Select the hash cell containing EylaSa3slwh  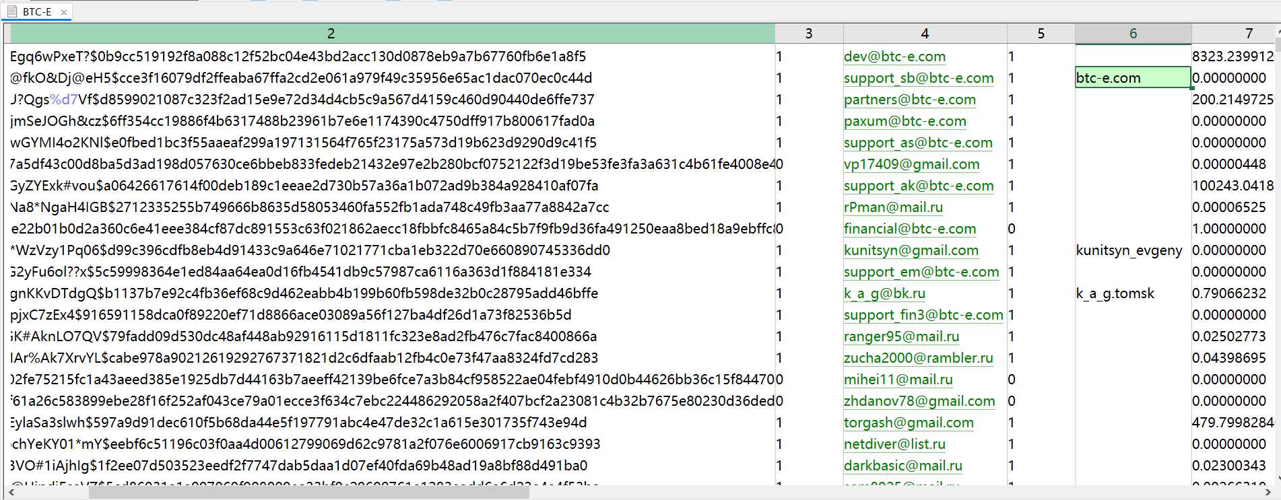coord(393,423)
